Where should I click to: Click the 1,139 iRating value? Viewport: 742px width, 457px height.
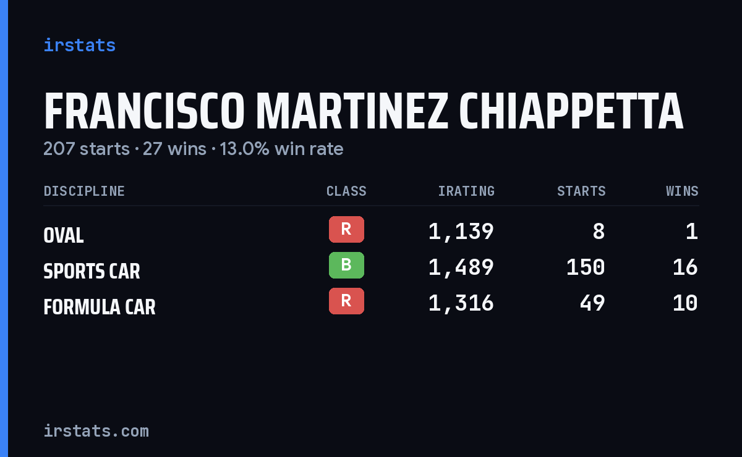click(461, 232)
